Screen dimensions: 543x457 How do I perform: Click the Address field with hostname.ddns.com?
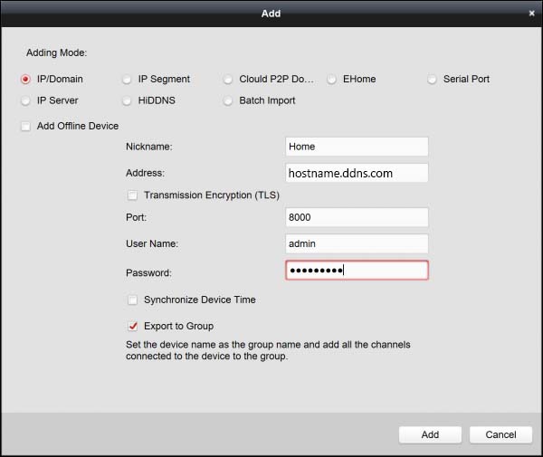(356, 173)
